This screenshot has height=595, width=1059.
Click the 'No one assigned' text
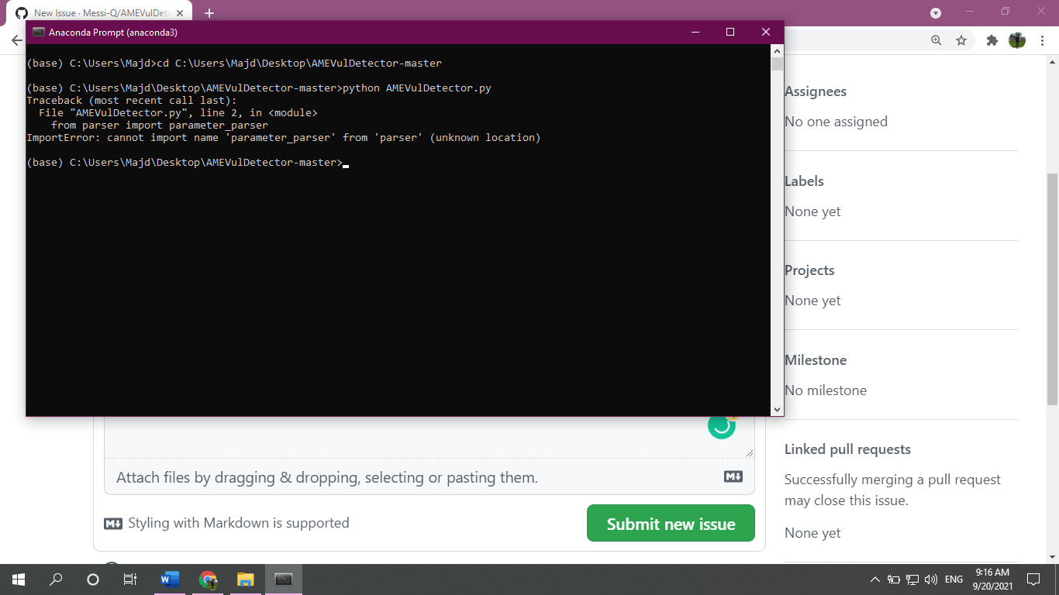tap(836, 122)
